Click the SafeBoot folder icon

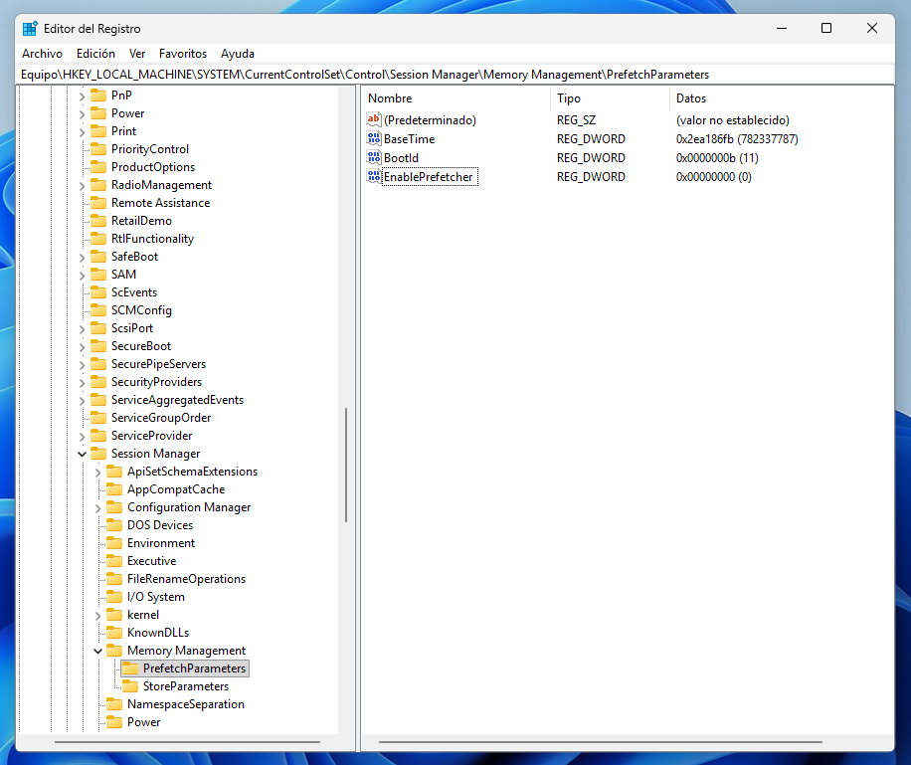point(98,257)
